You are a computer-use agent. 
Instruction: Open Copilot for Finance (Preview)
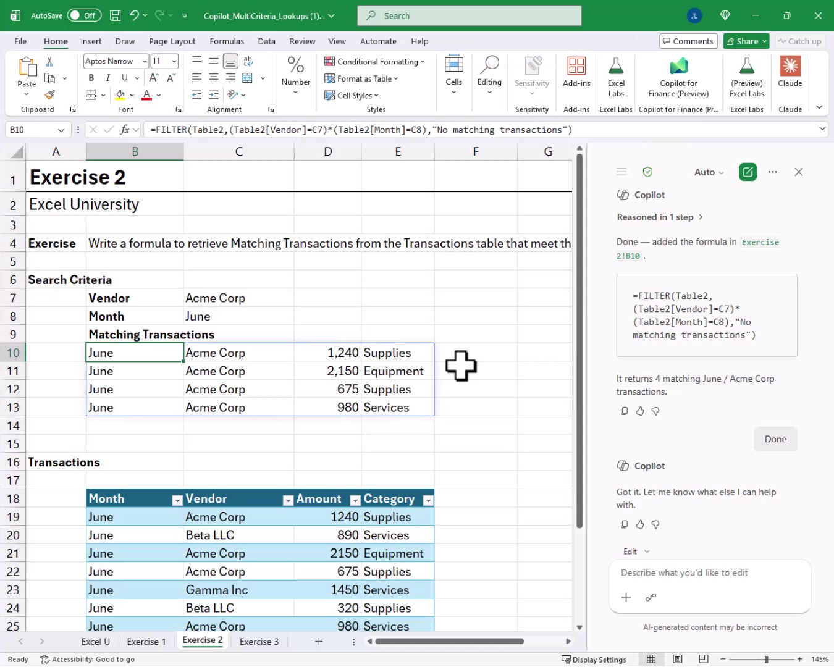tap(678, 77)
